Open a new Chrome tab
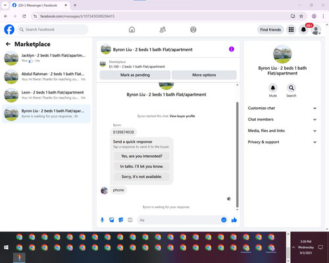 (75, 5)
